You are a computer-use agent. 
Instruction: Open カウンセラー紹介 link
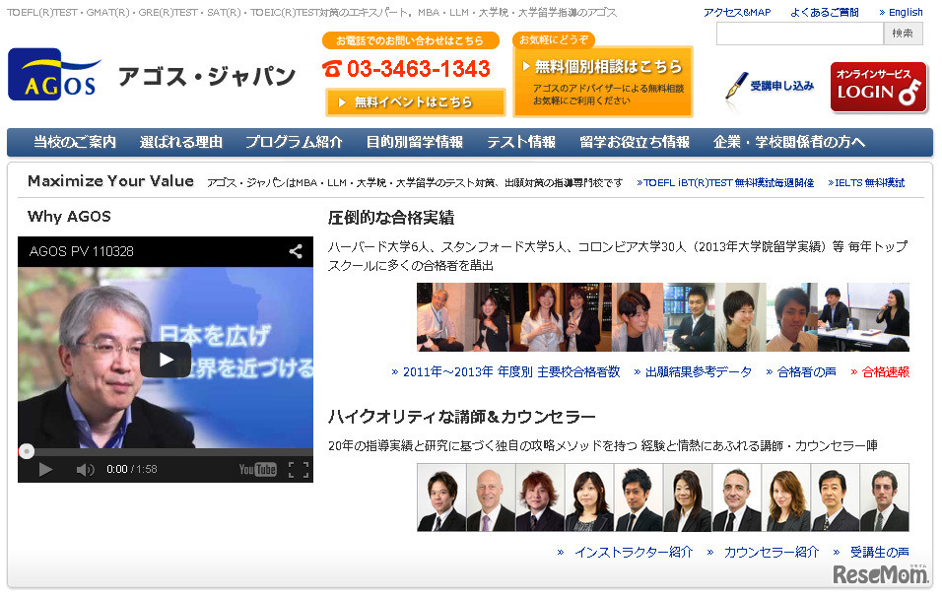tap(763, 552)
